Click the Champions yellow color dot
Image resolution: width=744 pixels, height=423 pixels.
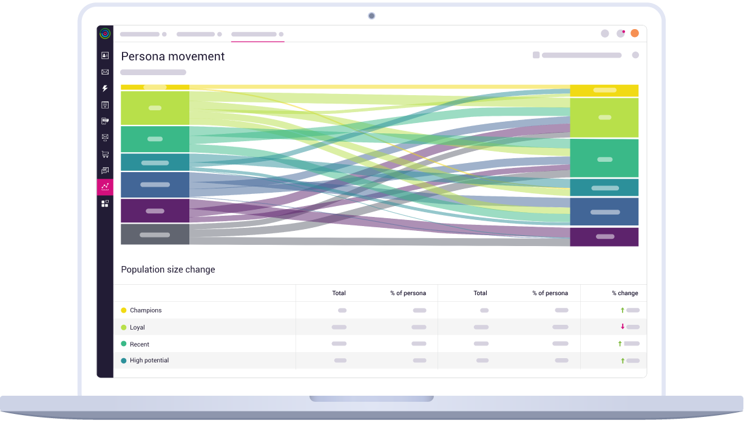pos(124,310)
